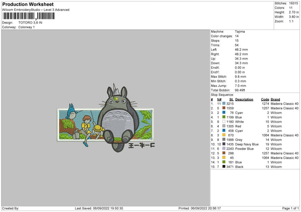Click the EndX: label
This screenshot has height=212, width=301.
pyautogui.click(x=215, y=67)
